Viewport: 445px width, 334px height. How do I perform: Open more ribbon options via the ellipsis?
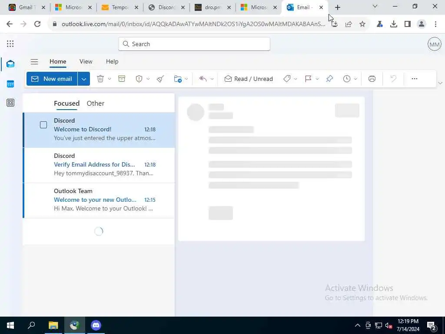tap(414, 79)
